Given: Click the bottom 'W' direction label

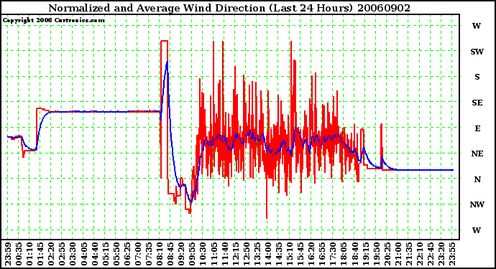Looking at the screenshot, I should click(x=477, y=230).
